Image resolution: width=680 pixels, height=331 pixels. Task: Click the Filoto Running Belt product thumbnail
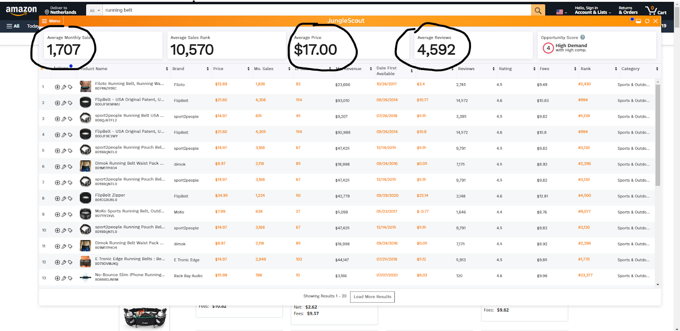(85, 87)
